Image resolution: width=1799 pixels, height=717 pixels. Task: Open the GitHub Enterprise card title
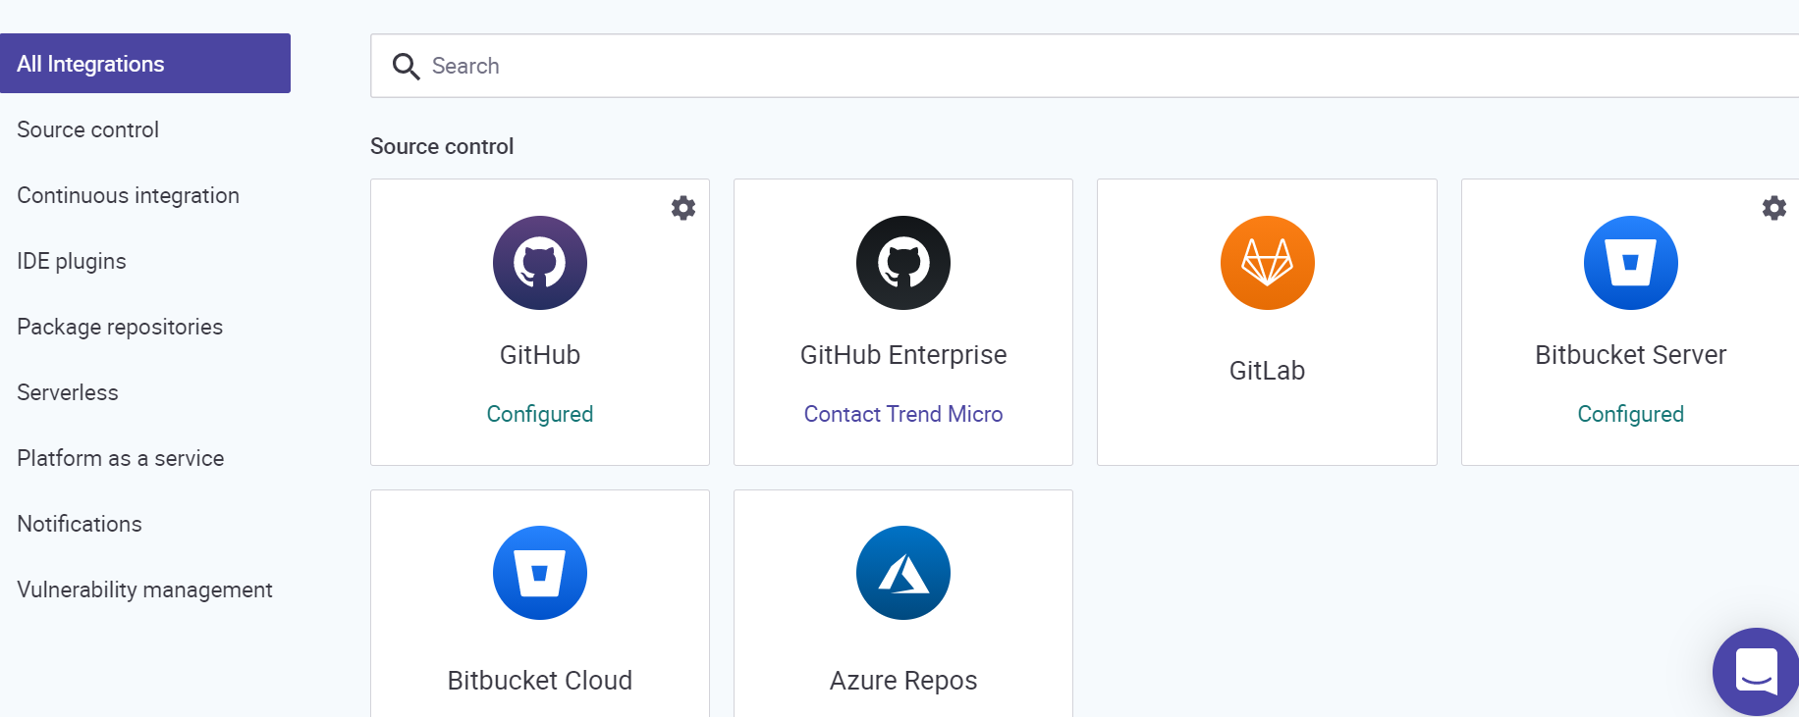(x=903, y=355)
